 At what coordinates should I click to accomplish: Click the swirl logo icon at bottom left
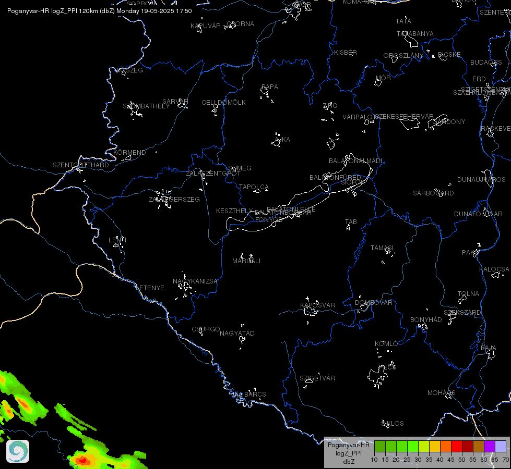pyautogui.click(x=18, y=451)
